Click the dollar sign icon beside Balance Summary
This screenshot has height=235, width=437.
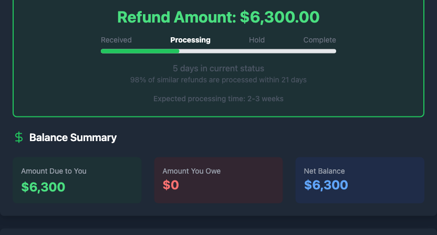click(x=19, y=137)
